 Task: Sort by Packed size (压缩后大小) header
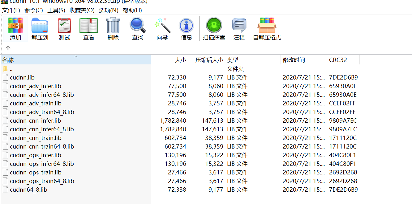tap(206, 60)
